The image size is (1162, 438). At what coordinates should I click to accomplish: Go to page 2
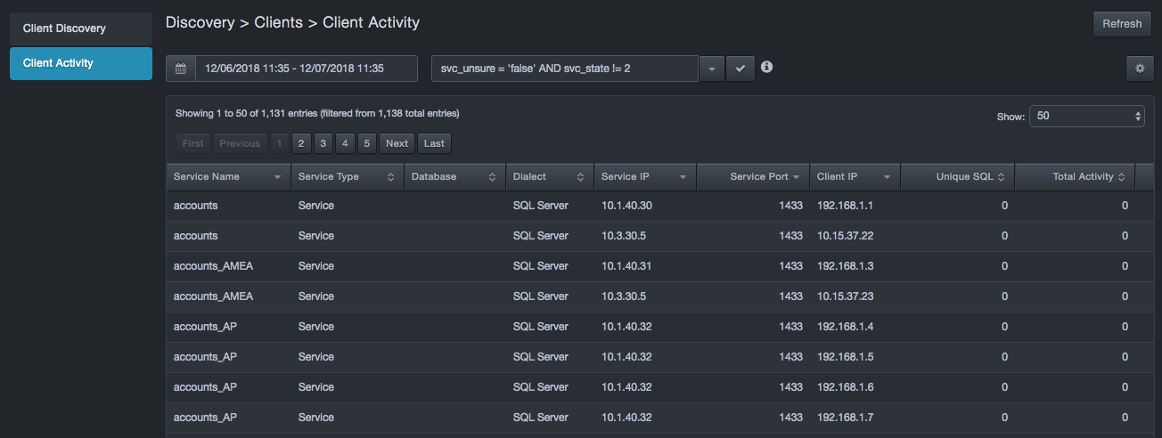coord(301,143)
